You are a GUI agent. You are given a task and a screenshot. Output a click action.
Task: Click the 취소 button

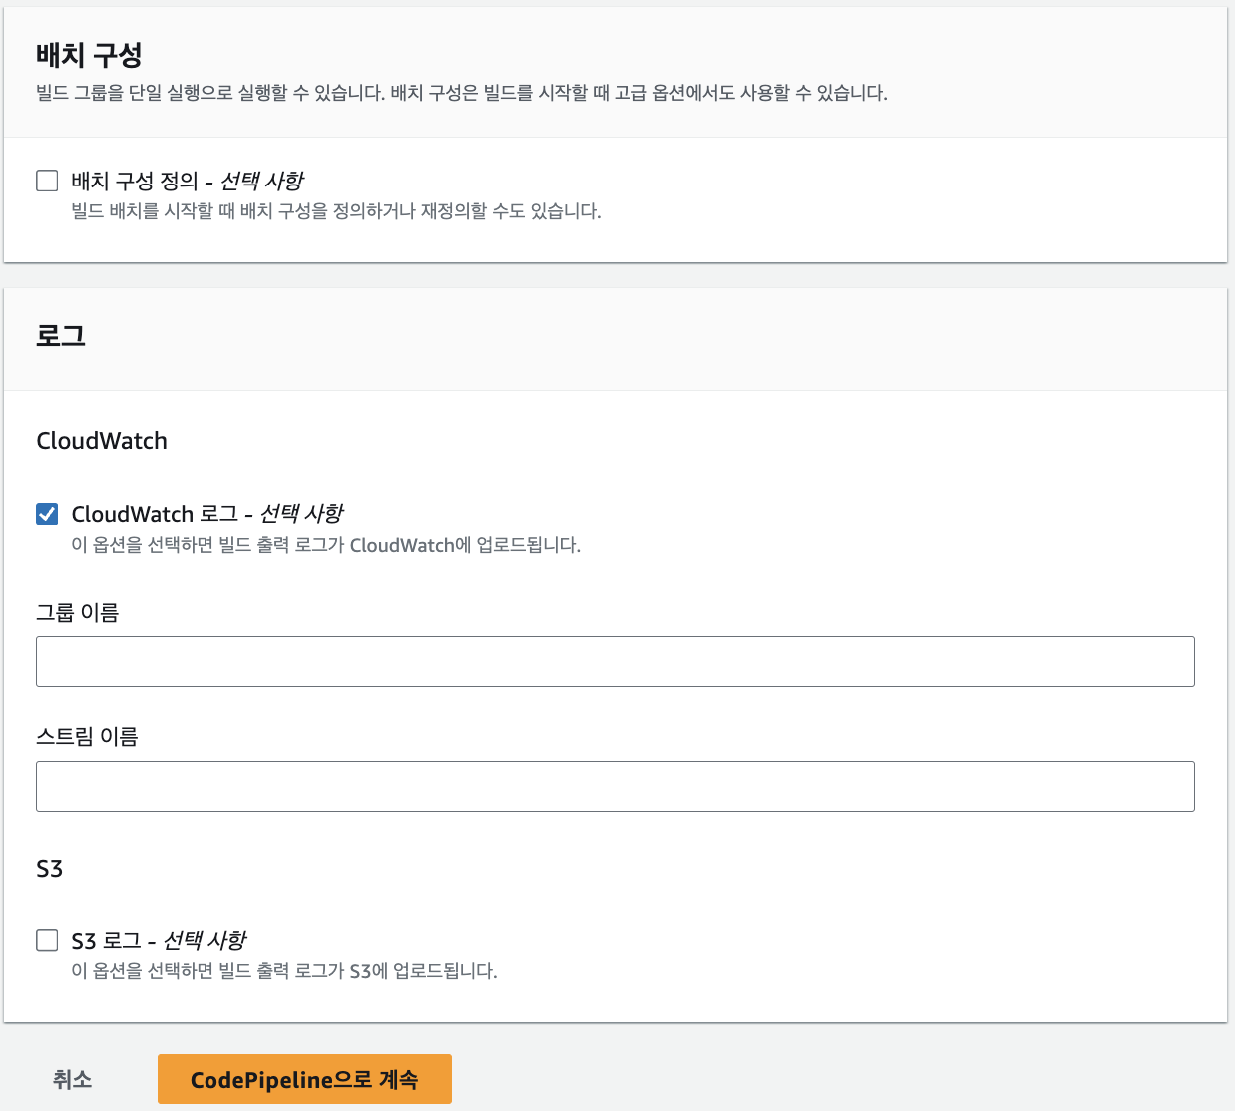click(x=71, y=1078)
